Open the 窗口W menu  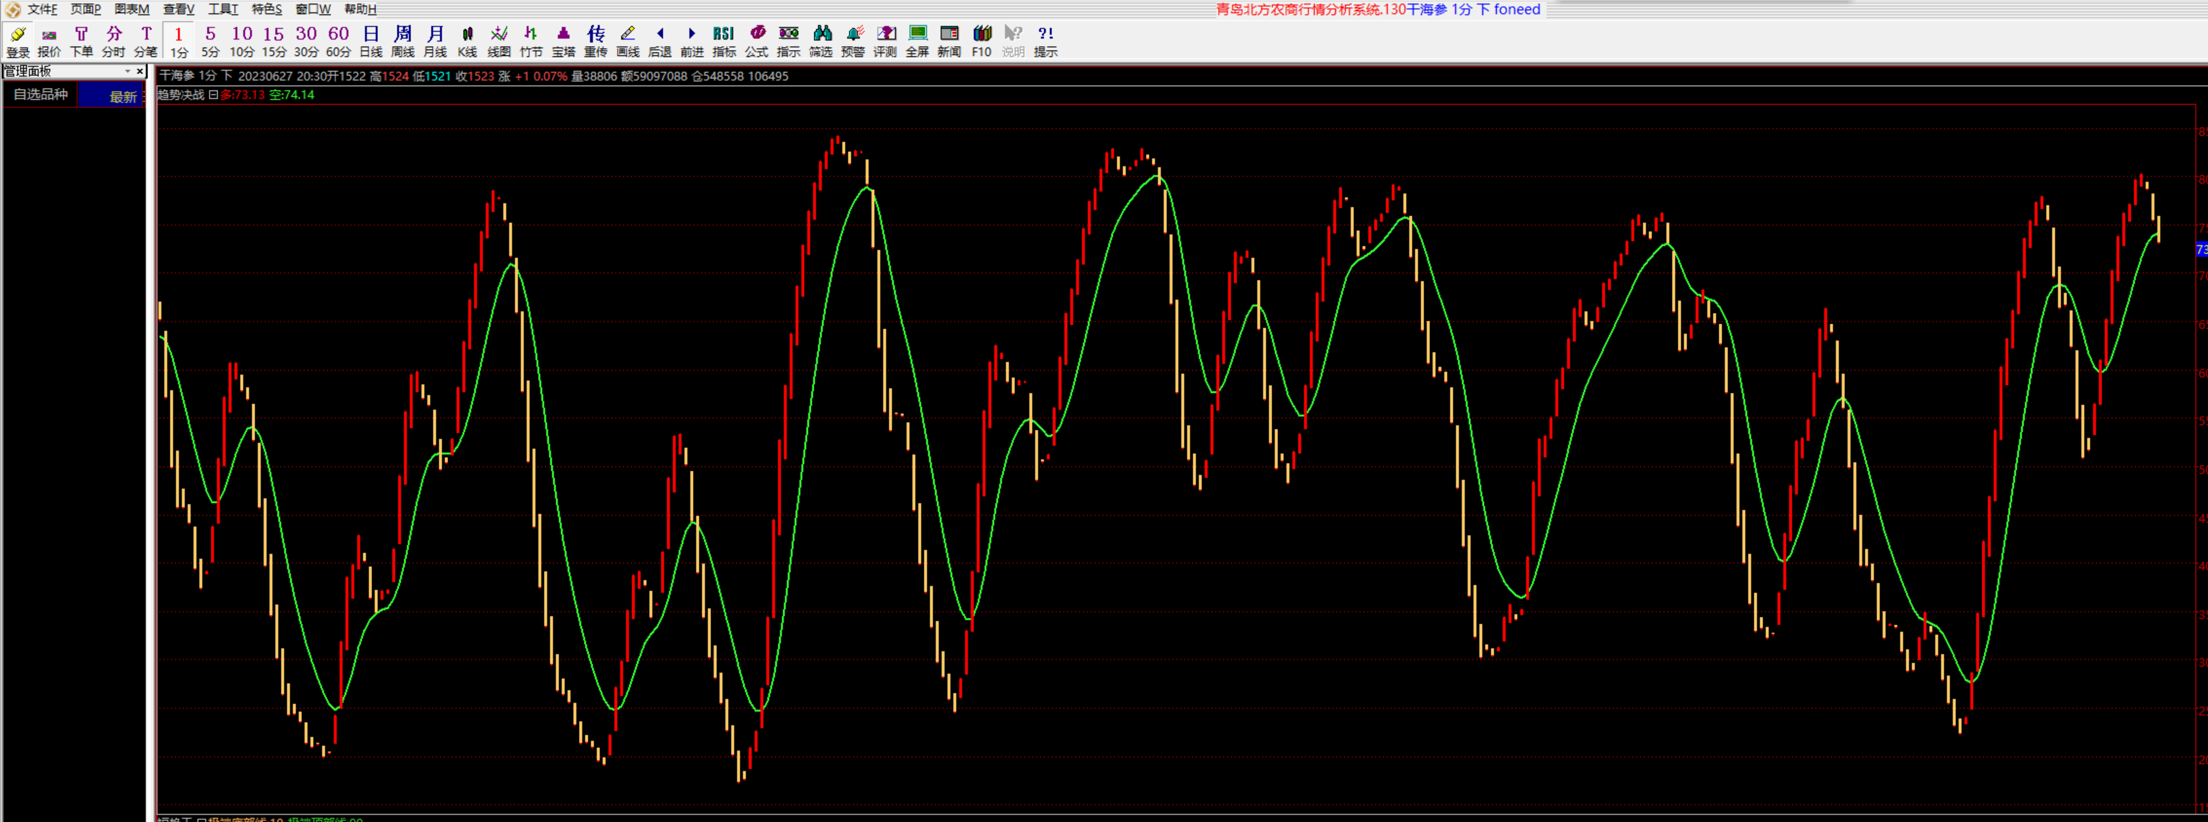click(313, 10)
